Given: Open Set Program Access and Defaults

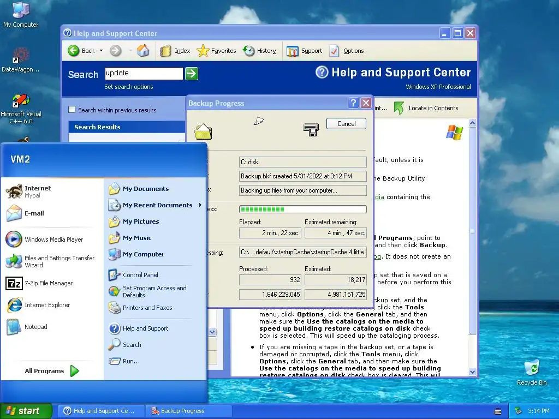Looking at the screenshot, I should tap(155, 291).
